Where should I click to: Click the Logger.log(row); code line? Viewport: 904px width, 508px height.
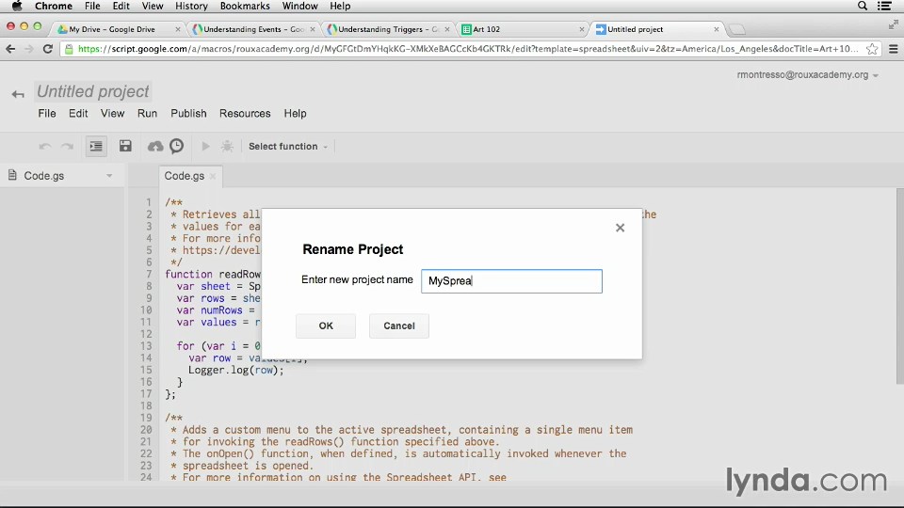coord(236,370)
